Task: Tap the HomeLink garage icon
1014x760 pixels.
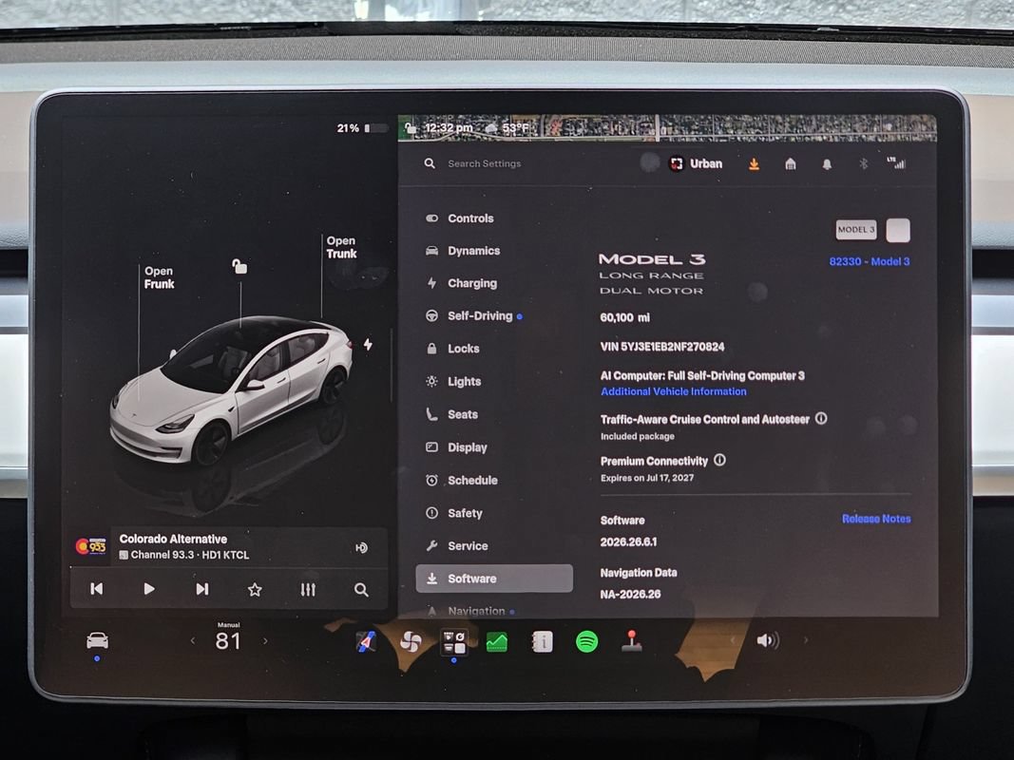Action: 791,164
